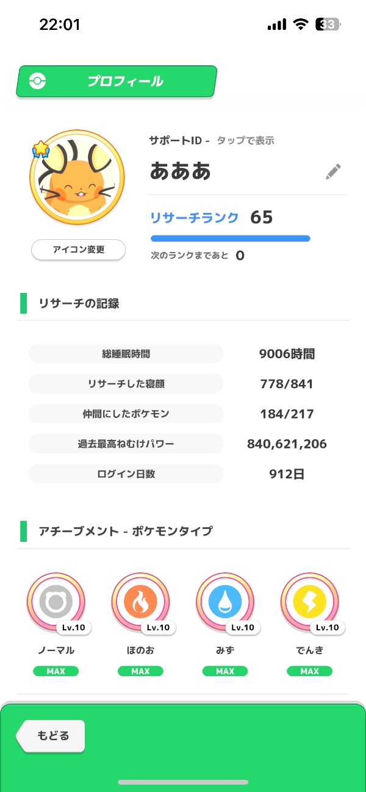Viewport: 366px width, 792px height.
Task: Tap the Fire type (ほのお) badge
Action: 141,603
